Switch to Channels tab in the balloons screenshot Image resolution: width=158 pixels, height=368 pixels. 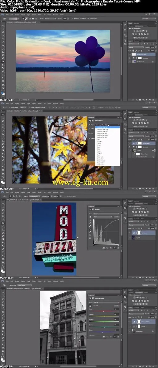136,41
